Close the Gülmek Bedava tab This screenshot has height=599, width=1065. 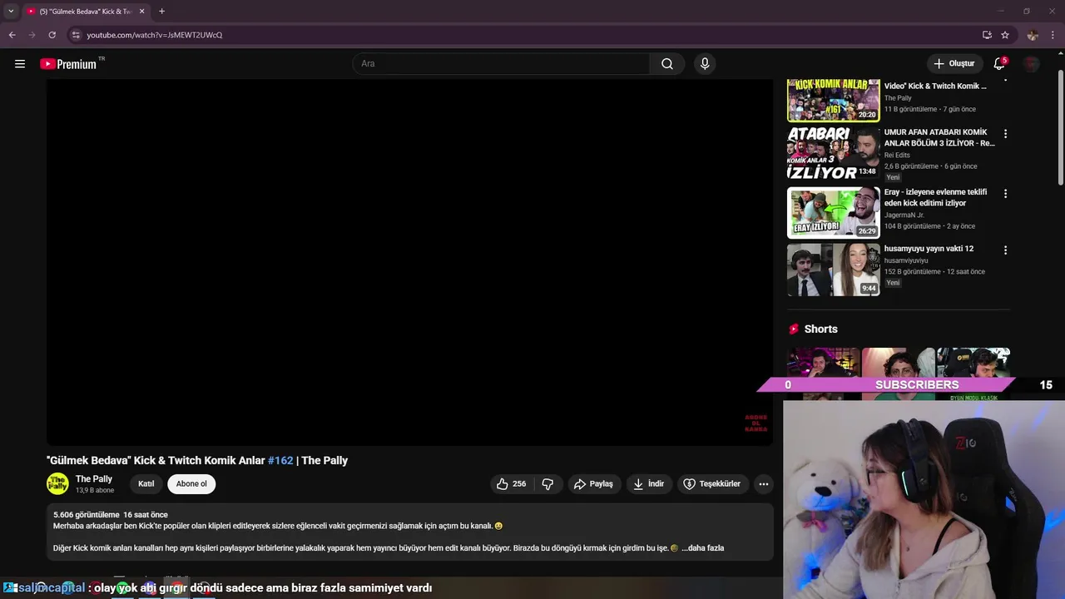[141, 12]
